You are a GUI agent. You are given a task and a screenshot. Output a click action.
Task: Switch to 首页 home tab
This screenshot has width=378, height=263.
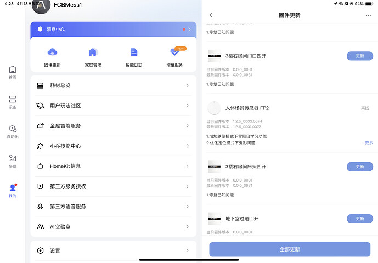(13, 72)
